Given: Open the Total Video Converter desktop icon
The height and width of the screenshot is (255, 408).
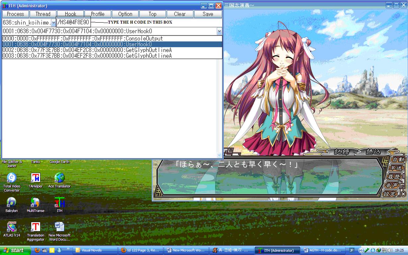Looking at the screenshot, I should (12, 178).
